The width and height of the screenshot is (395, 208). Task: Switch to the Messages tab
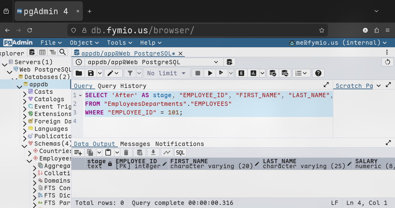[x=135, y=144]
